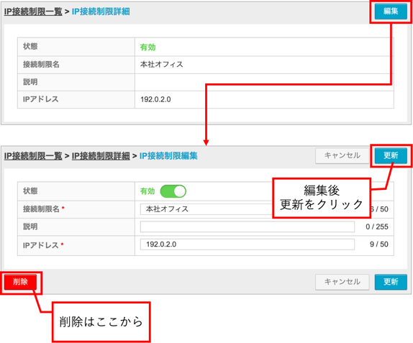
Task: Click the red 削除 button
Action: tap(20, 282)
